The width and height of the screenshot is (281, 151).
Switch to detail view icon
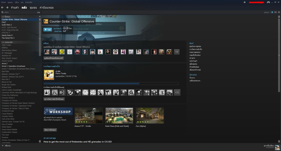point(272,12)
